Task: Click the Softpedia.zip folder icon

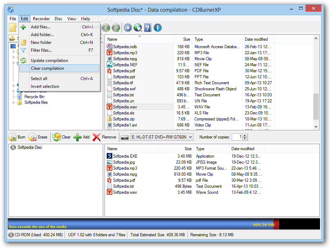Action: click(110, 119)
